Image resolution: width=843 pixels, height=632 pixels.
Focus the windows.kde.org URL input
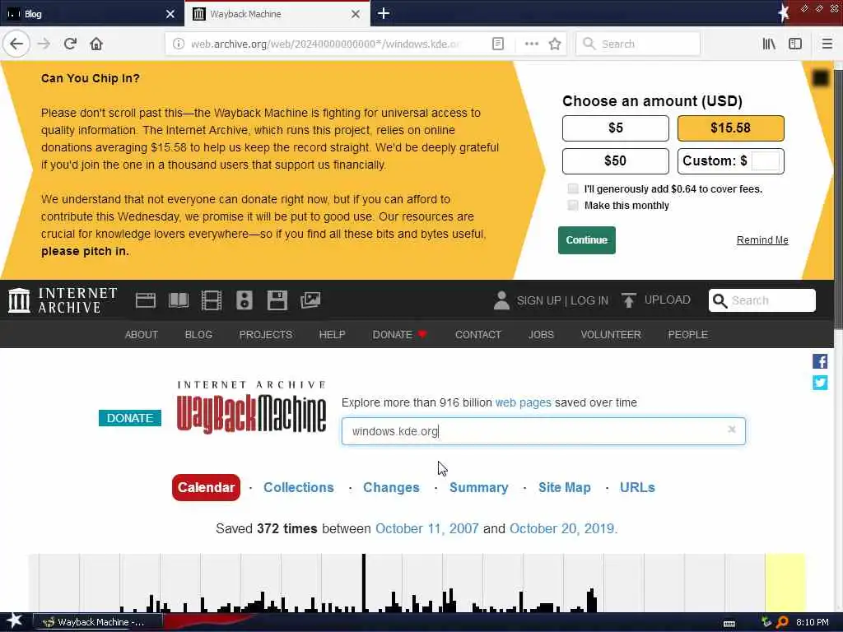tap(543, 431)
